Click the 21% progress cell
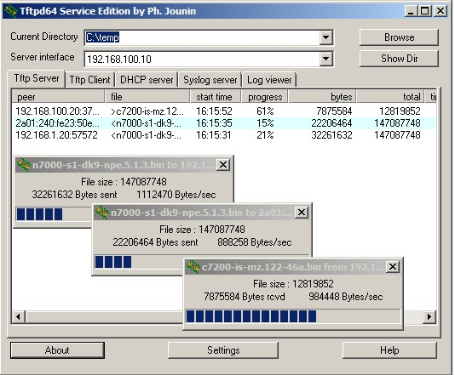Screen dimensions: 455x375 click(265, 135)
